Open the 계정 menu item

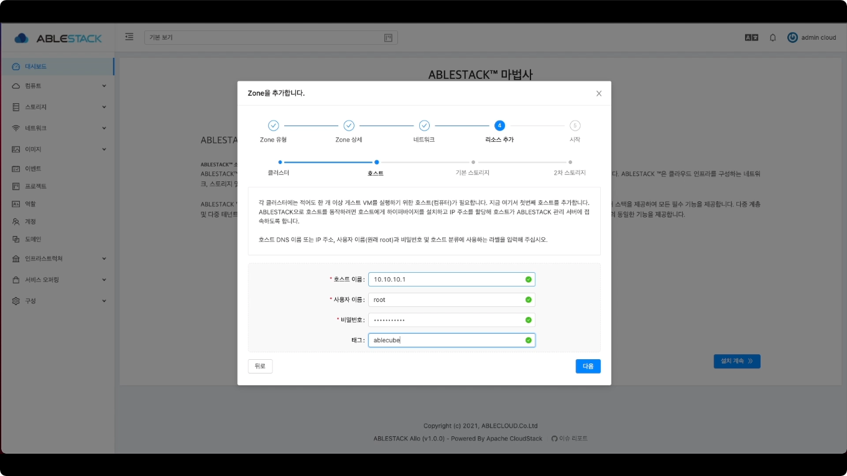57,221
